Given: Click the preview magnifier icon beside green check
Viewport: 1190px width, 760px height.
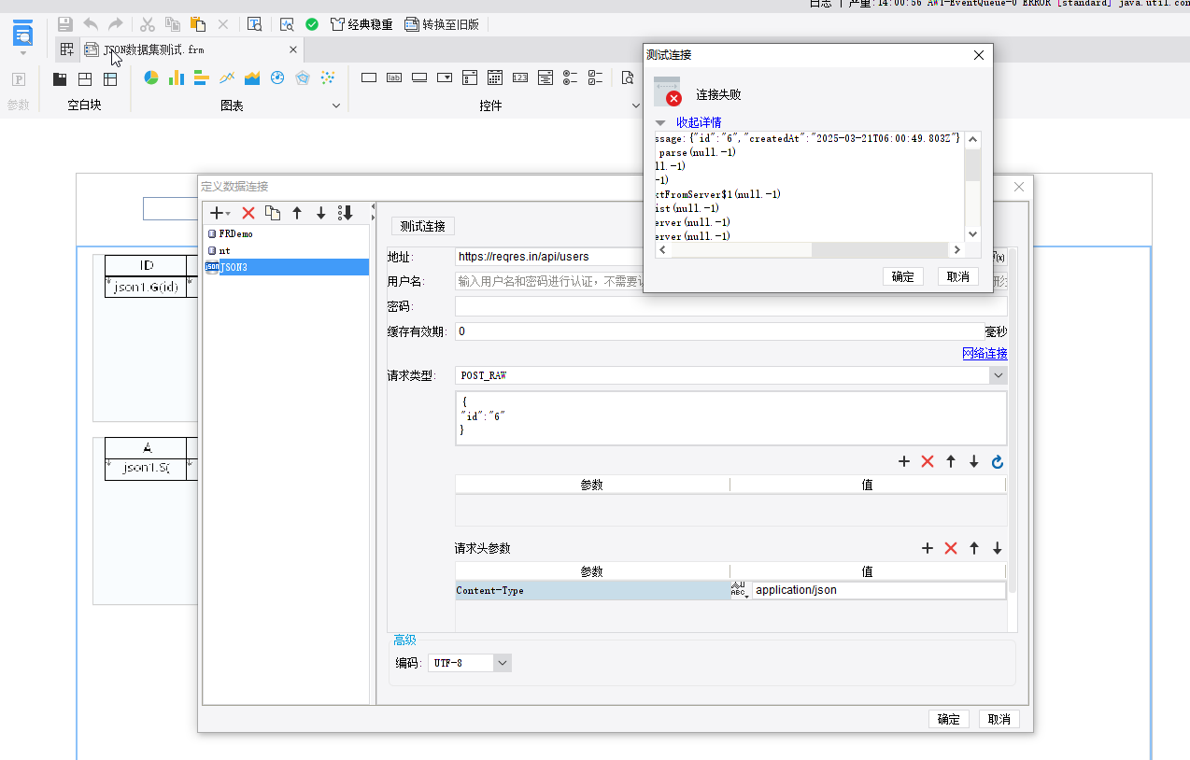Looking at the screenshot, I should pyautogui.click(x=287, y=24).
